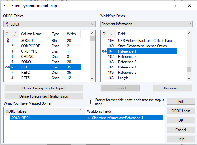This screenshot has width=197, height=145.
Task: Click the Type column header
Action: pos(57,34)
